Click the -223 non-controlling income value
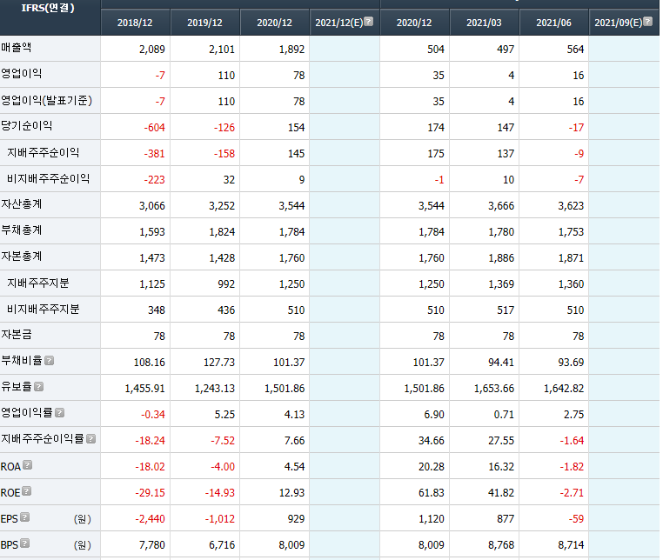Viewport: 663px width, 560px height. pyautogui.click(x=154, y=180)
